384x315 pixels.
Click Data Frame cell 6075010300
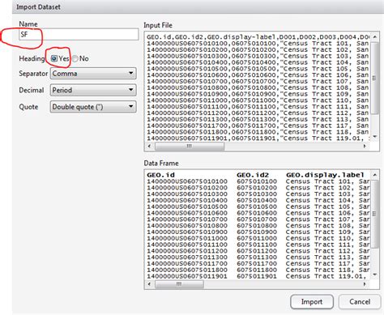click(257, 194)
